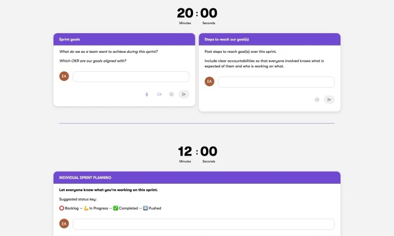The image size is (394, 236).
Task: Click plus circle icon in Steps card
Action: coord(317,99)
